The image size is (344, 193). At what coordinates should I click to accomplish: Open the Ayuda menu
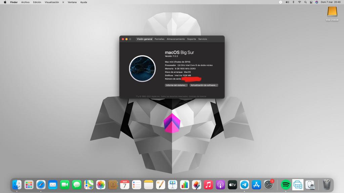coord(84,2)
